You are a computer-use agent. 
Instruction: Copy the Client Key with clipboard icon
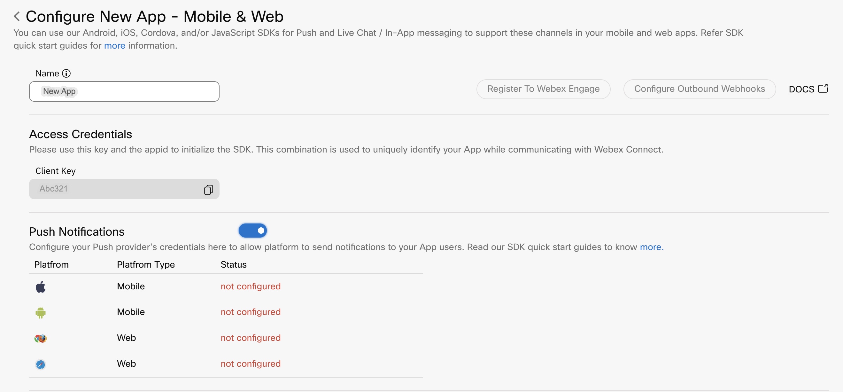coord(208,190)
